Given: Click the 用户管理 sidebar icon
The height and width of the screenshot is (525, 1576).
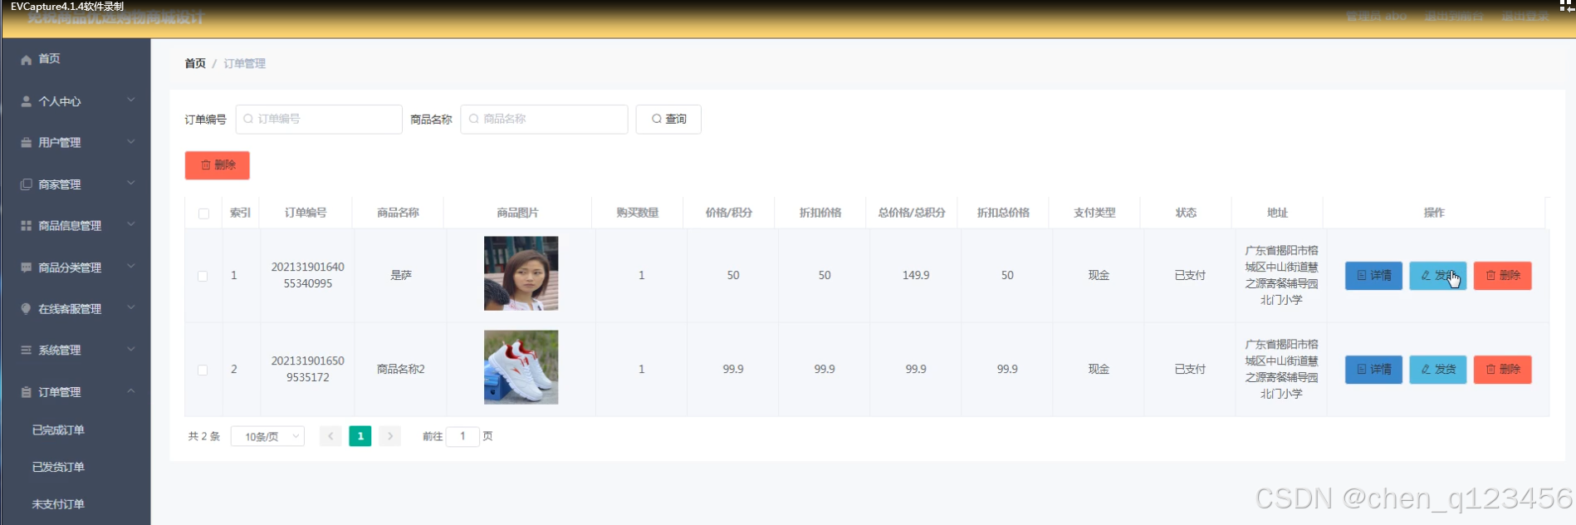Looking at the screenshot, I should click(27, 143).
